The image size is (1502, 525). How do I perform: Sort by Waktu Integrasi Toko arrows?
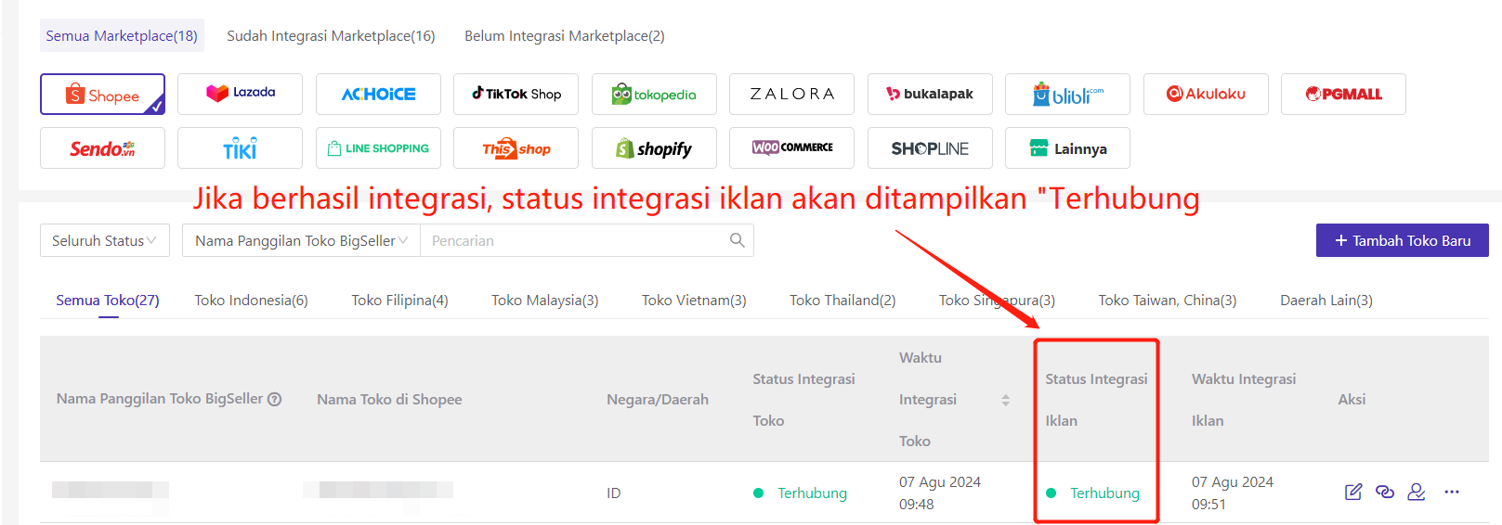click(x=1005, y=400)
